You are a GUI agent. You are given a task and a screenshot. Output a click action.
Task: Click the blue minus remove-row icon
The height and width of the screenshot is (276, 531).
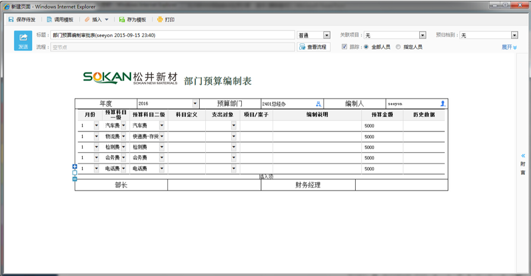(75, 179)
